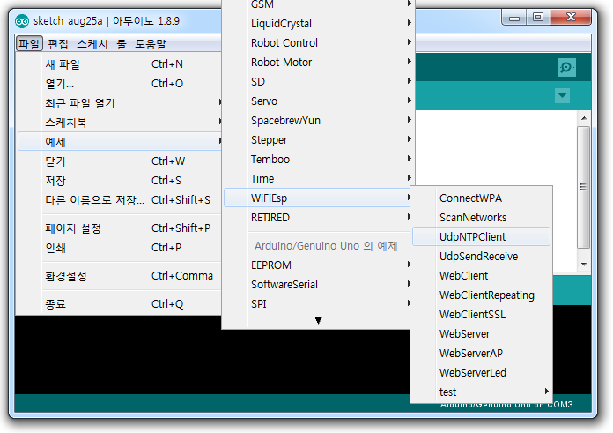Expand the test submenu
Screen dimensions: 613x433
(x=481, y=392)
